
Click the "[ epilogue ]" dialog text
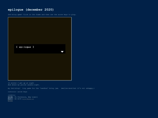[x=25, y=47]
